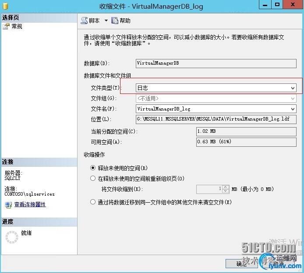Open the 文件类型 dropdown showing 日志
304x273 pixels.
[x=216, y=88]
